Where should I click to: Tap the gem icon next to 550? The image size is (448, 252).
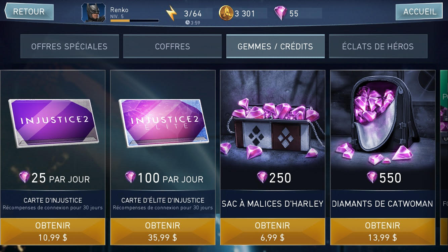372,177
